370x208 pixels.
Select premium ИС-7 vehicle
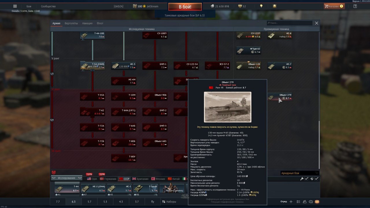[x=280, y=66]
